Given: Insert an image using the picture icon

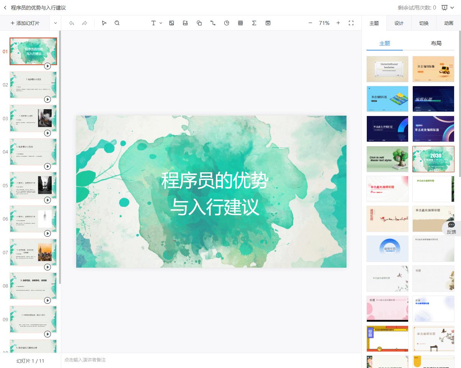Looking at the screenshot, I should 172,23.
